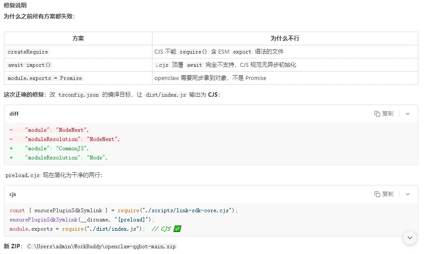Click the "方案" table column header
This screenshot has height=254, width=424.
pyautogui.click(x=78, y=38)
